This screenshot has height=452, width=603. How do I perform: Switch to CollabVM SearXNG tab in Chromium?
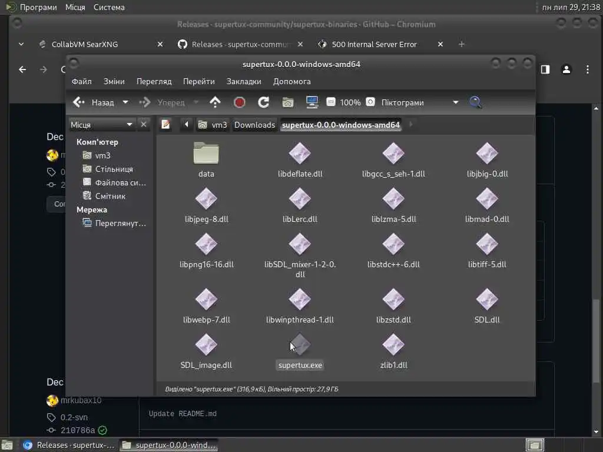101,44
